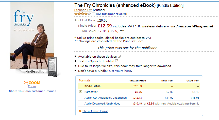Open the Text-to-Speech Enabled dropdown
Viewport: 219px width, 120px height.
pyautogui.click(x=117, y=61)
